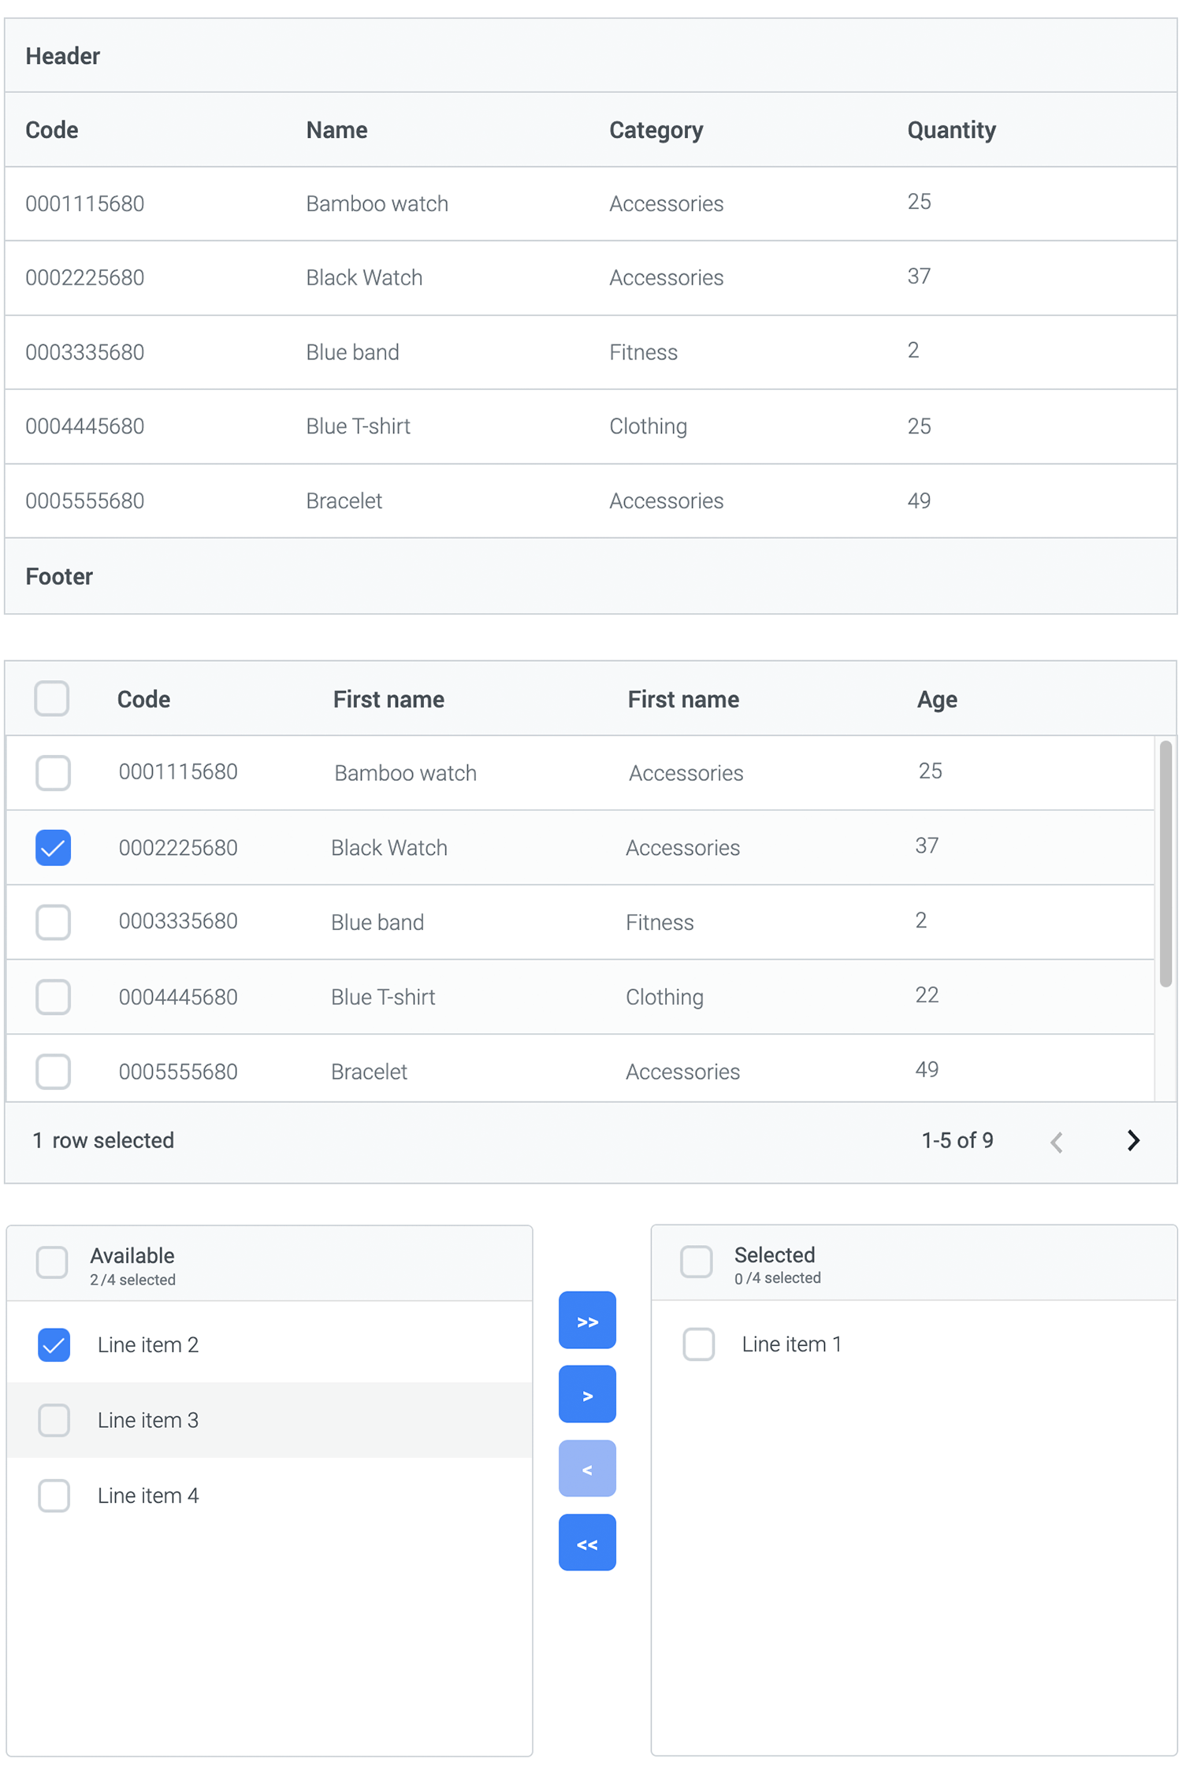Click the '0/4 selected' counter text

[777, 1278]
